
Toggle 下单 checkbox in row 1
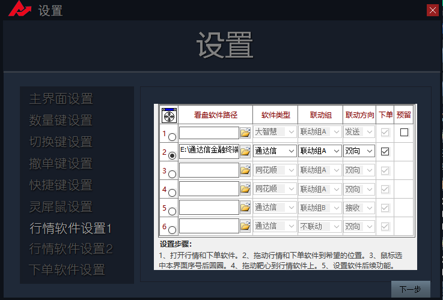[x=385, y=132]
